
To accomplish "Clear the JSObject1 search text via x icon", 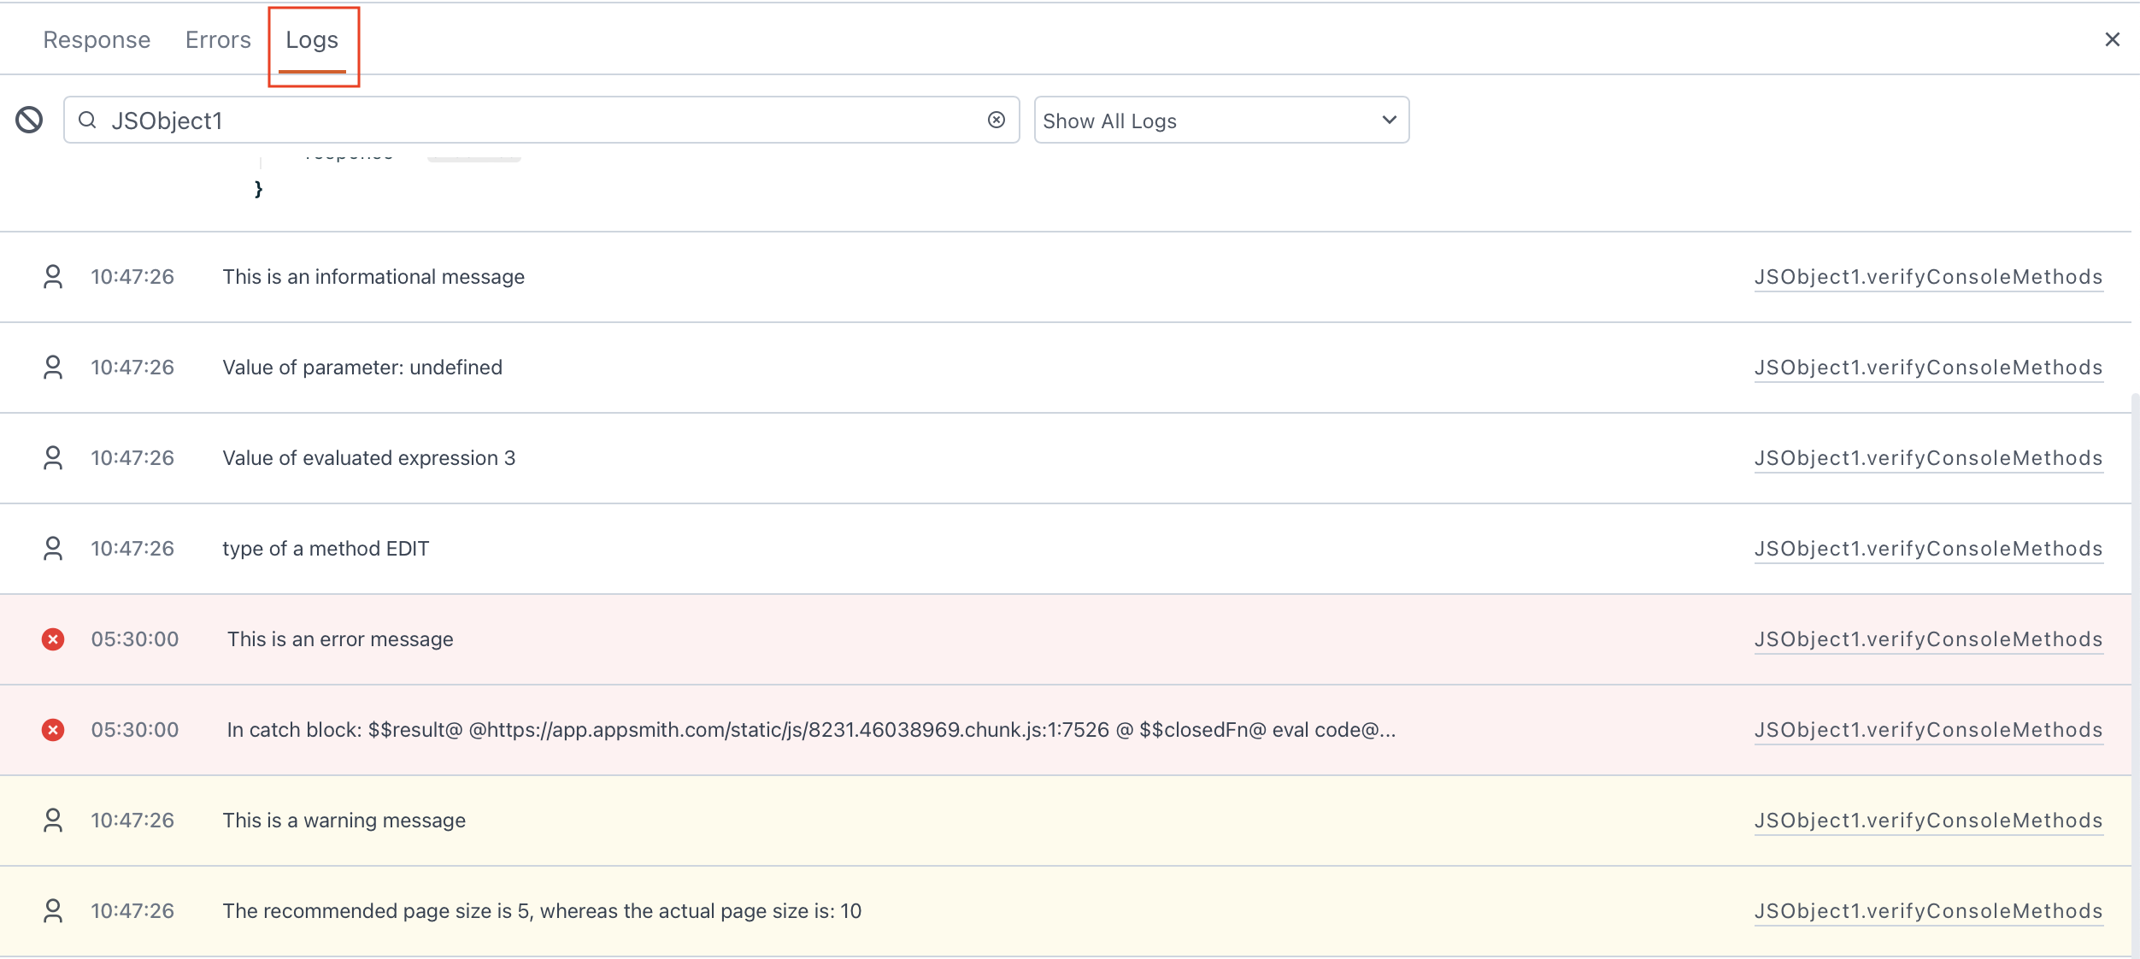I will (x=997, y=120).
